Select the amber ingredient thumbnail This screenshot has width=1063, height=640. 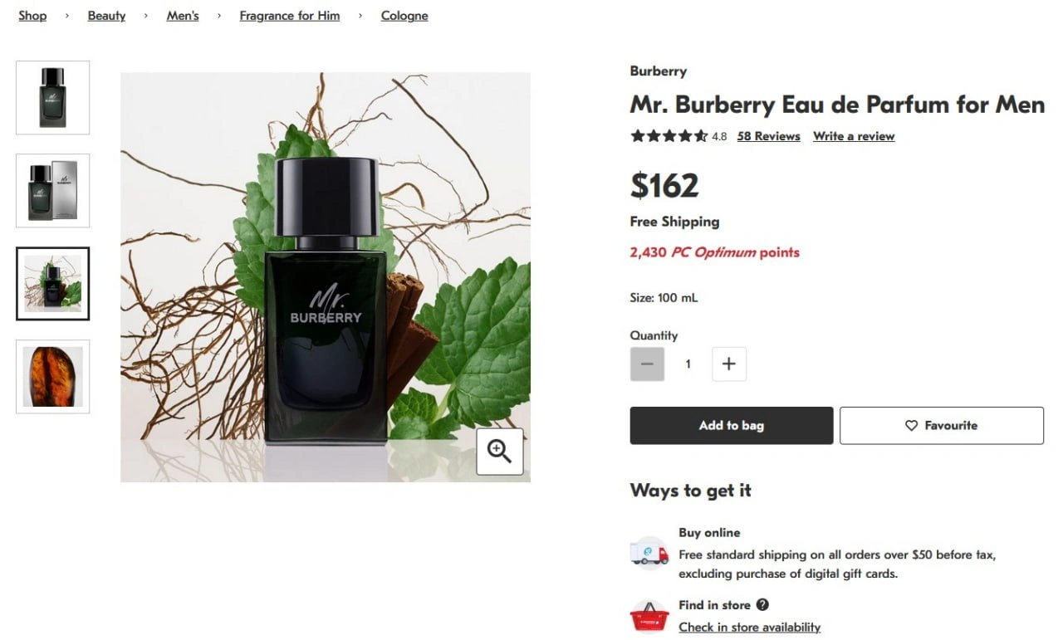(52, 376)
